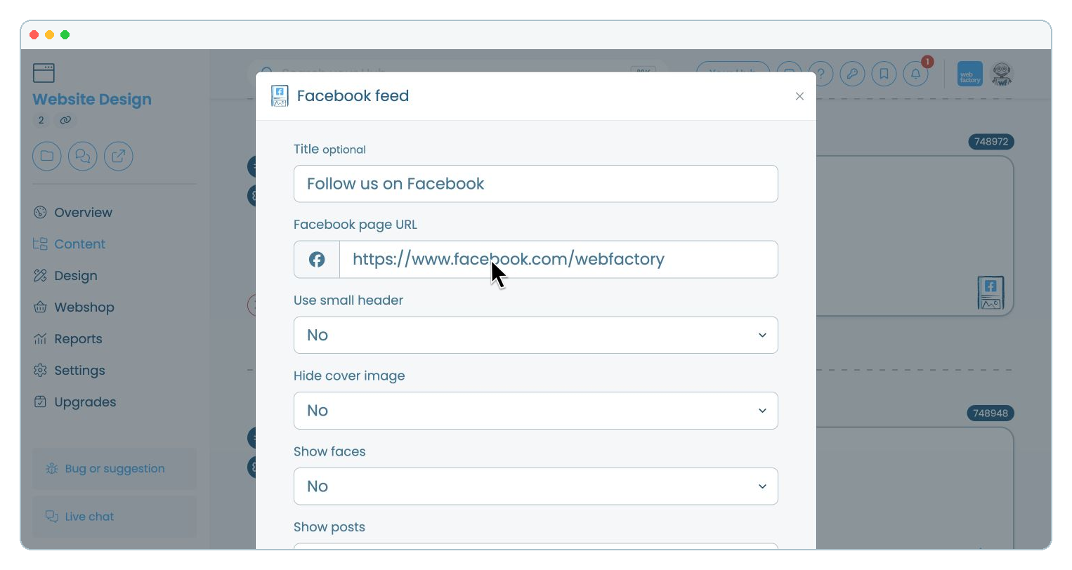This screenshot has height=570, width=1072.
Task: Click the folder icon under Website Design
Action: point(47,156)
